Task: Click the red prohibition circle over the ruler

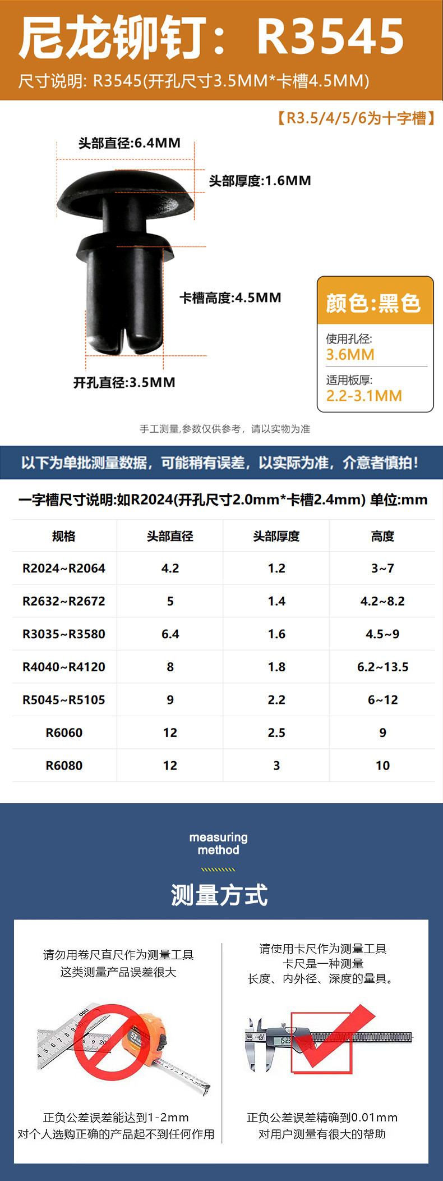Action: point(111,1042)
